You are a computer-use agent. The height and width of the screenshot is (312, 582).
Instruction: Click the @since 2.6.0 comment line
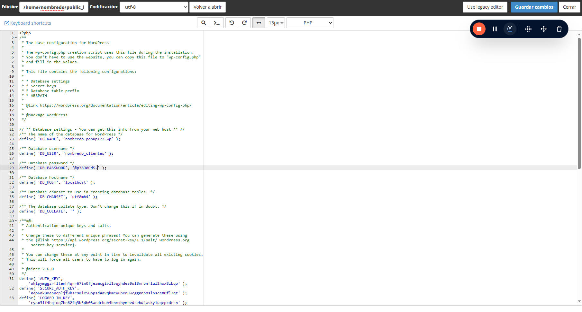pyautogui.click(x=38, y=269)
